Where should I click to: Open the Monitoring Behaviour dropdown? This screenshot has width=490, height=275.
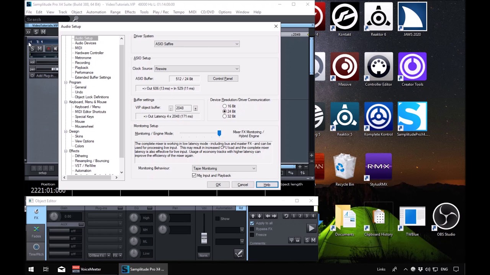(x=224, y=168)
